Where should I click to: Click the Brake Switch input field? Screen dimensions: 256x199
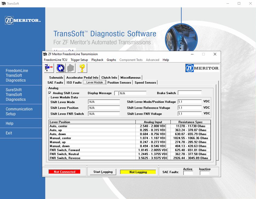(x=190, y=93)
